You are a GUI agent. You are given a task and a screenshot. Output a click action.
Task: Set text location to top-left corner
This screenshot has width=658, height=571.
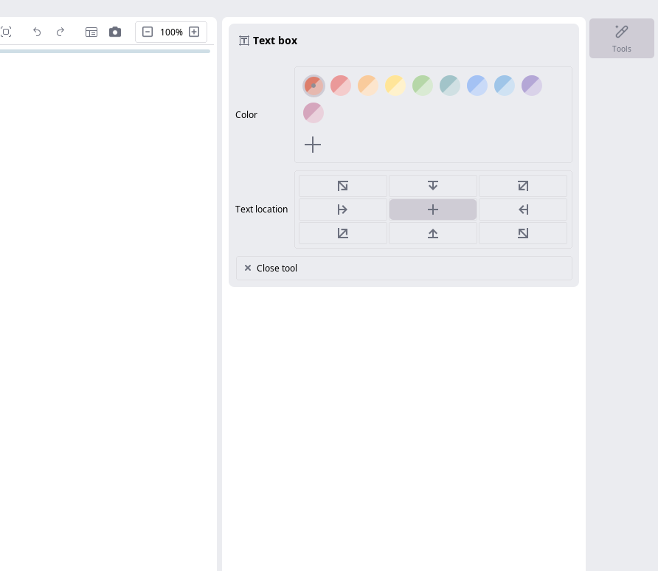(x=343, y=186)
